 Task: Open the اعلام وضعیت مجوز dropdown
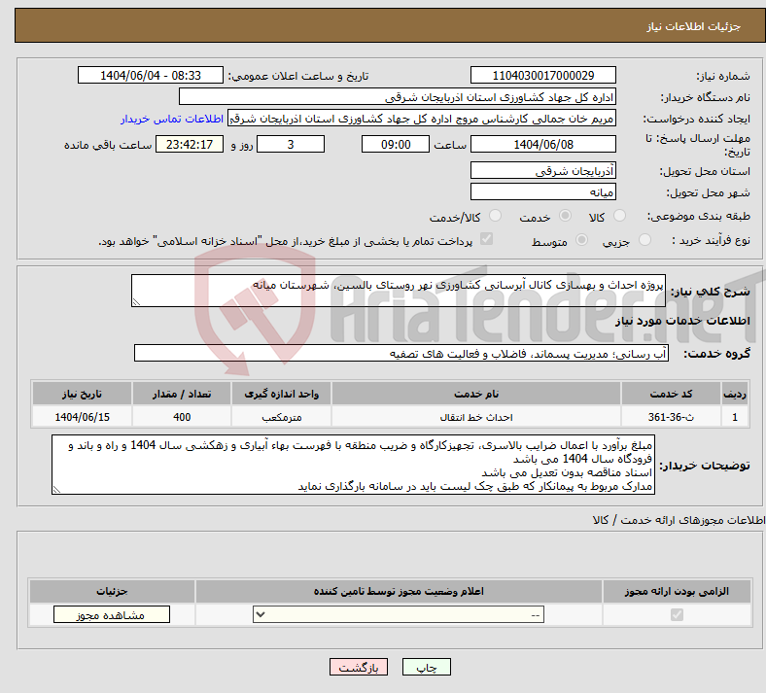click(x=399, y=615)
